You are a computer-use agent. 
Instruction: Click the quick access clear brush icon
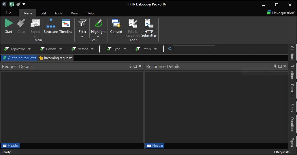click(18, 4)
